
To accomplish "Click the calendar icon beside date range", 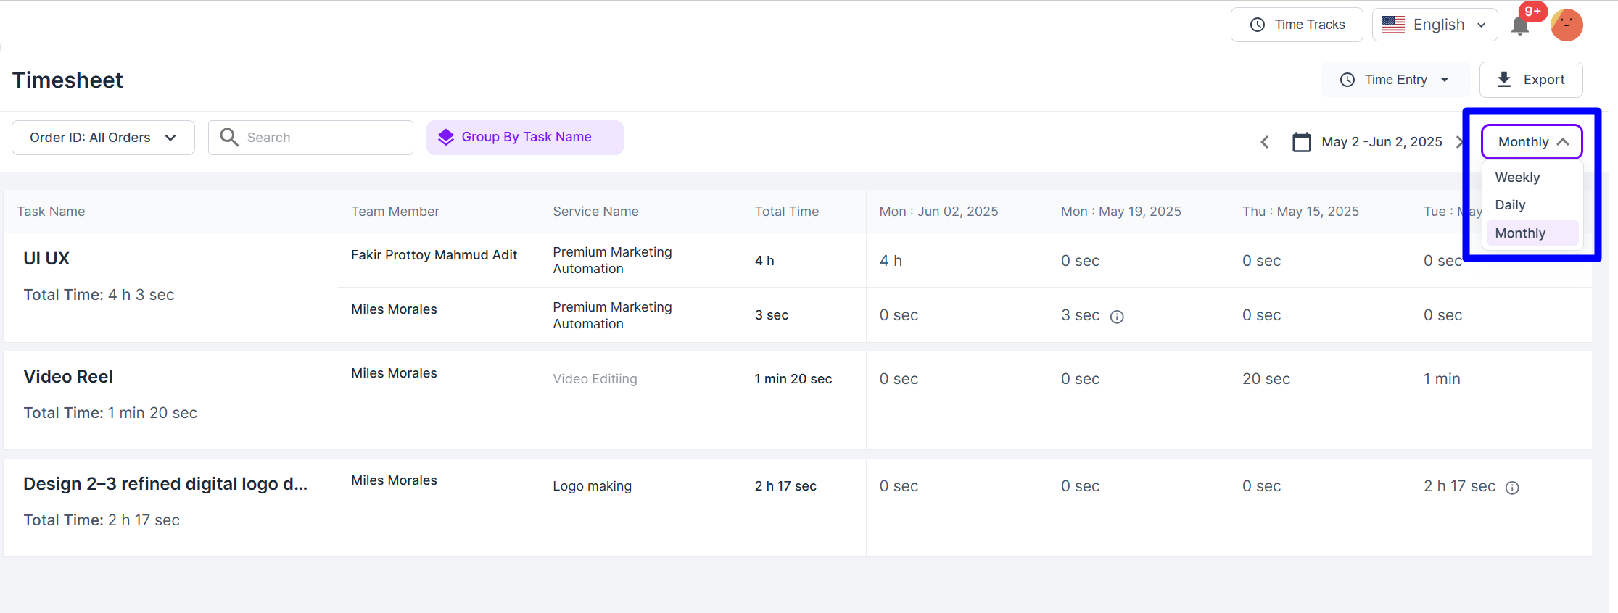I will click(1301, 142).
